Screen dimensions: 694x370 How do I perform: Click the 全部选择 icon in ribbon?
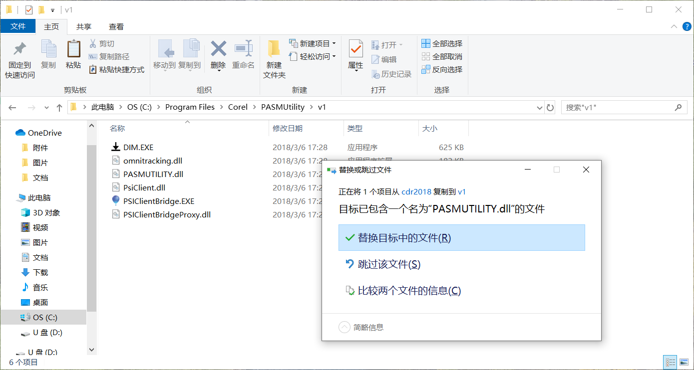click(x=426, y=44)
